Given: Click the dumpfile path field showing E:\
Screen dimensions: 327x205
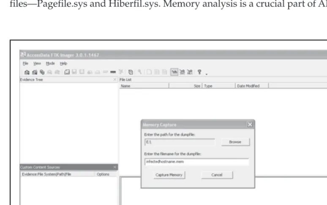Looking at the screenshot, I should click(x=180, y=142).
